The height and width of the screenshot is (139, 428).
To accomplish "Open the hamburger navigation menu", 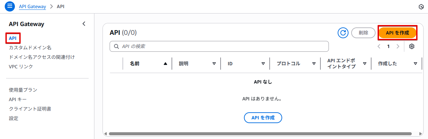I will tap(9, 6).
